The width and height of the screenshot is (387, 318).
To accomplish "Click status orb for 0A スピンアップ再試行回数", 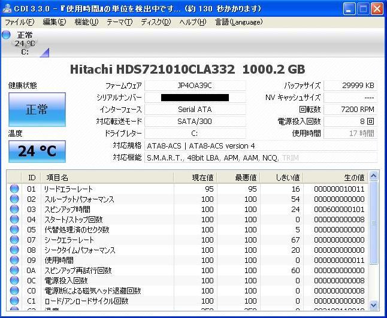I will point(14,270).
